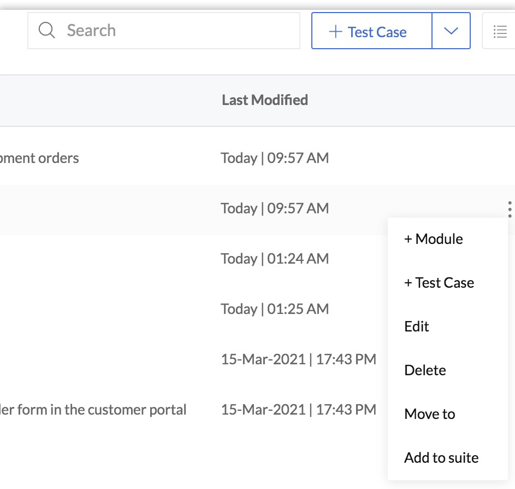Select the + Module menu option
The image size is (515, 489).
(433, 238)
